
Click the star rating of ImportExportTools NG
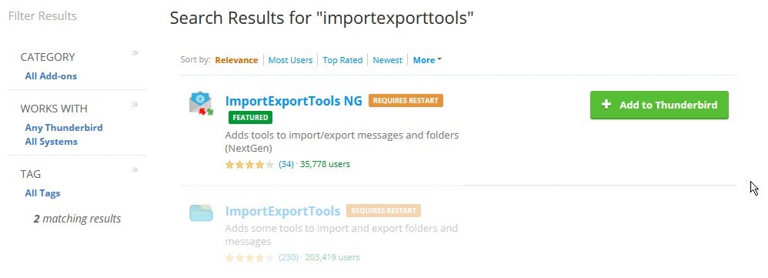(249, 164)
